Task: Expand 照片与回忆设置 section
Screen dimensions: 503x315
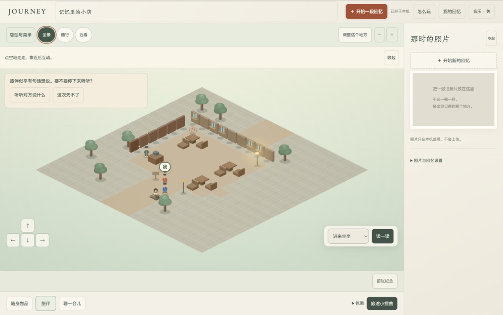Action: (427, 160)
